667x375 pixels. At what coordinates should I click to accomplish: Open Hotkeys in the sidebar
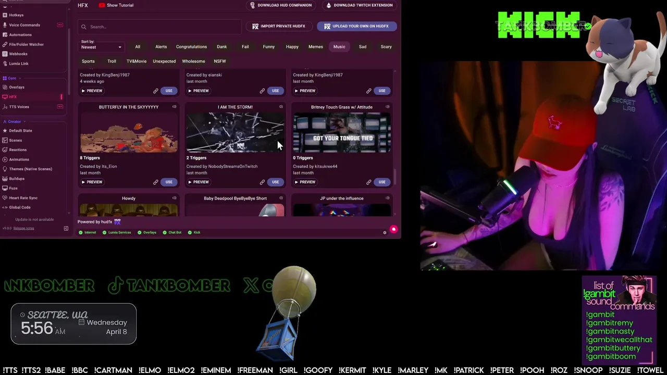coord(16,15)
